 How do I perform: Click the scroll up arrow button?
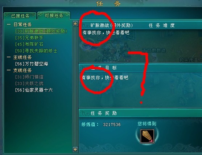[75, 24]
